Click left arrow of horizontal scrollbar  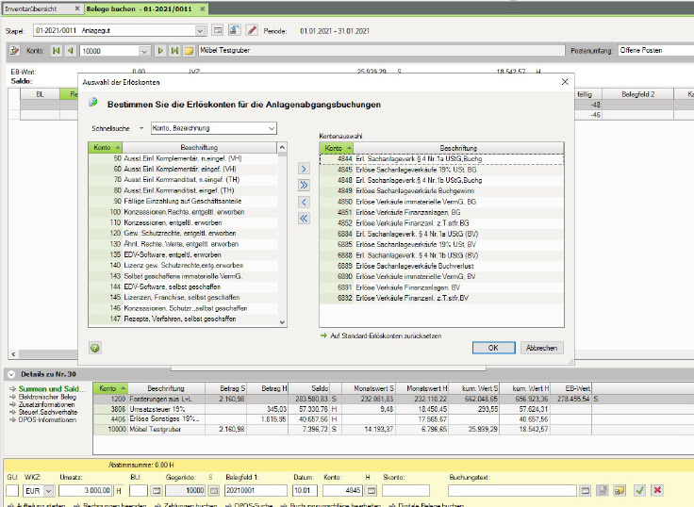(14, 354)
